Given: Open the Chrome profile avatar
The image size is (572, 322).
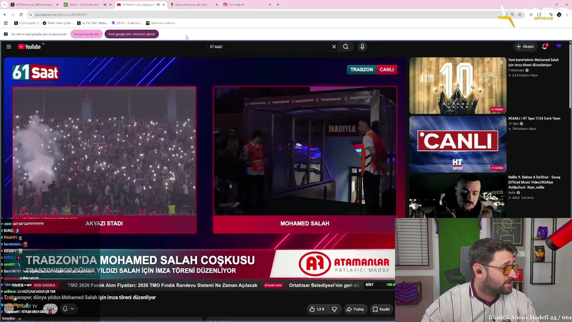Looking at the screenshot, I should [559, 15].
